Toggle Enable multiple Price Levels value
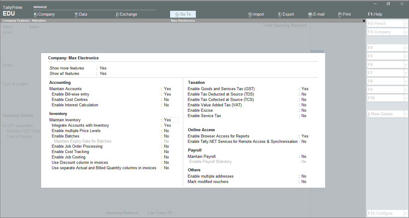The height and width of the screenshot is (218, 409). click(x=166, y=131)
